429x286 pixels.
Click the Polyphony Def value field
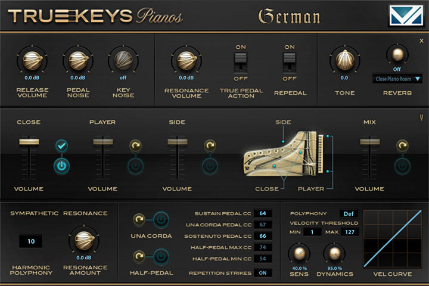click(x=349, y=213)
